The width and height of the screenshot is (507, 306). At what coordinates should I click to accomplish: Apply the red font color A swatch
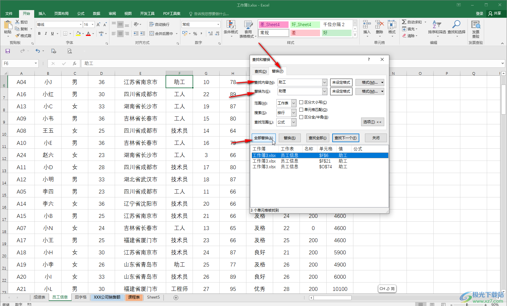(x=88, y=34)
